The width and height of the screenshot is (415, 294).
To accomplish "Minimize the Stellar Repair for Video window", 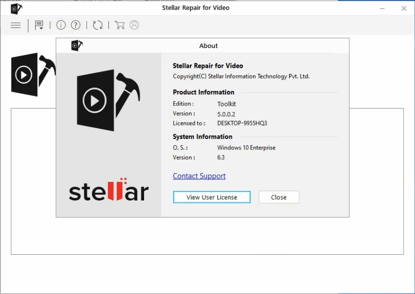I will [382, 9].
